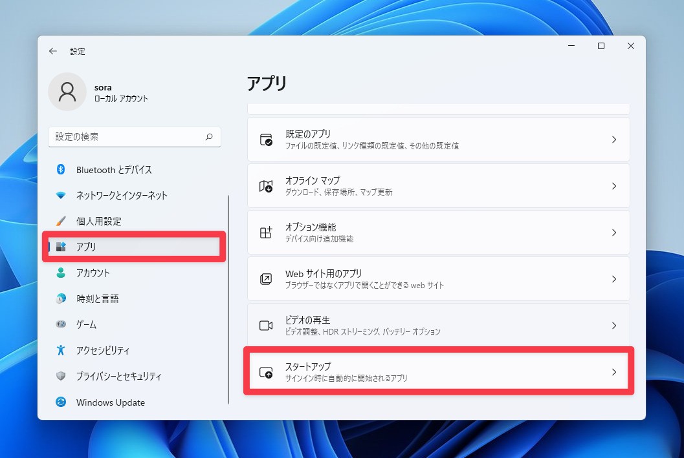This screenshot has height=458, width=684.
Task: Click the Windows Update sync icon
Action: point(61,402)
